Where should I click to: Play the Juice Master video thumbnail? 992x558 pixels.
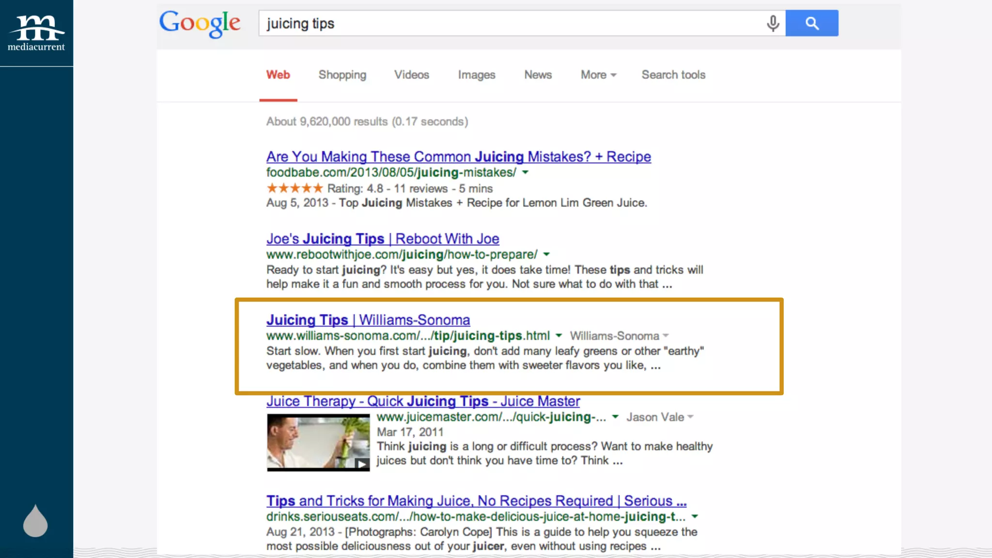point(318,442)
